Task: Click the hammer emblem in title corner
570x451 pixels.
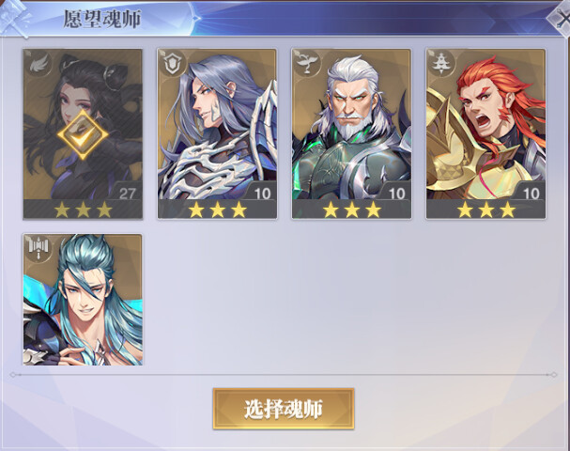Action: coord(15,18)
